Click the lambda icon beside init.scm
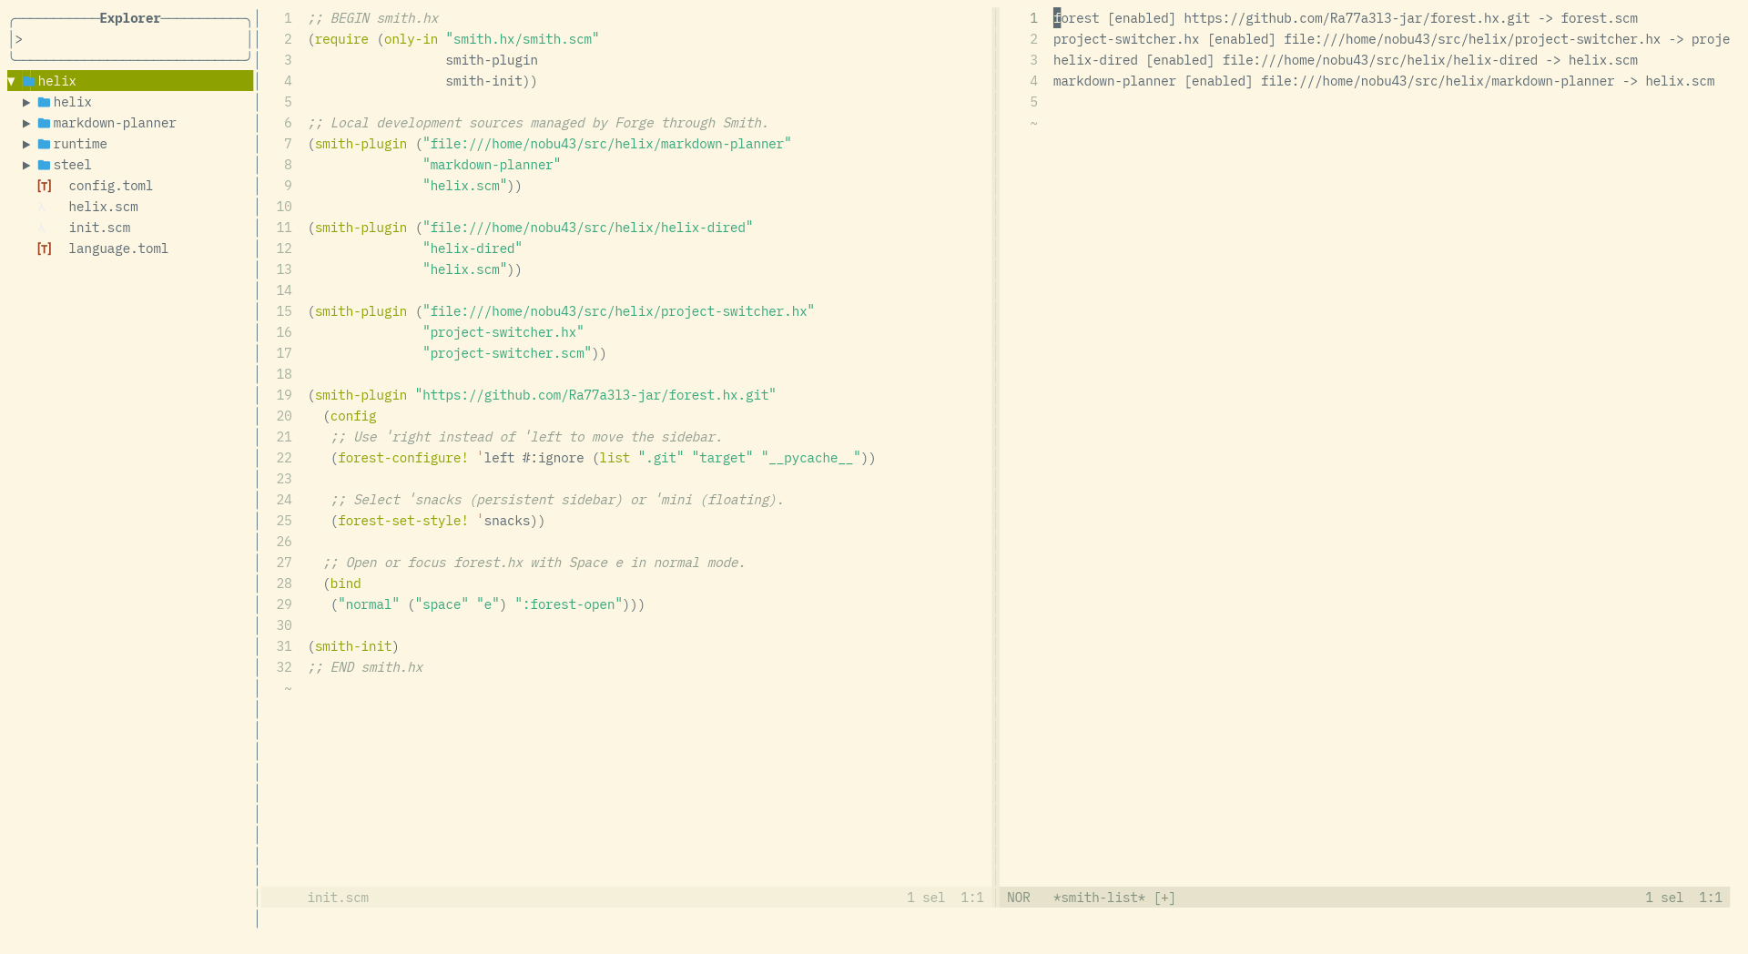The width and height of the screenshot is (1748, 954). coord(42,228)
